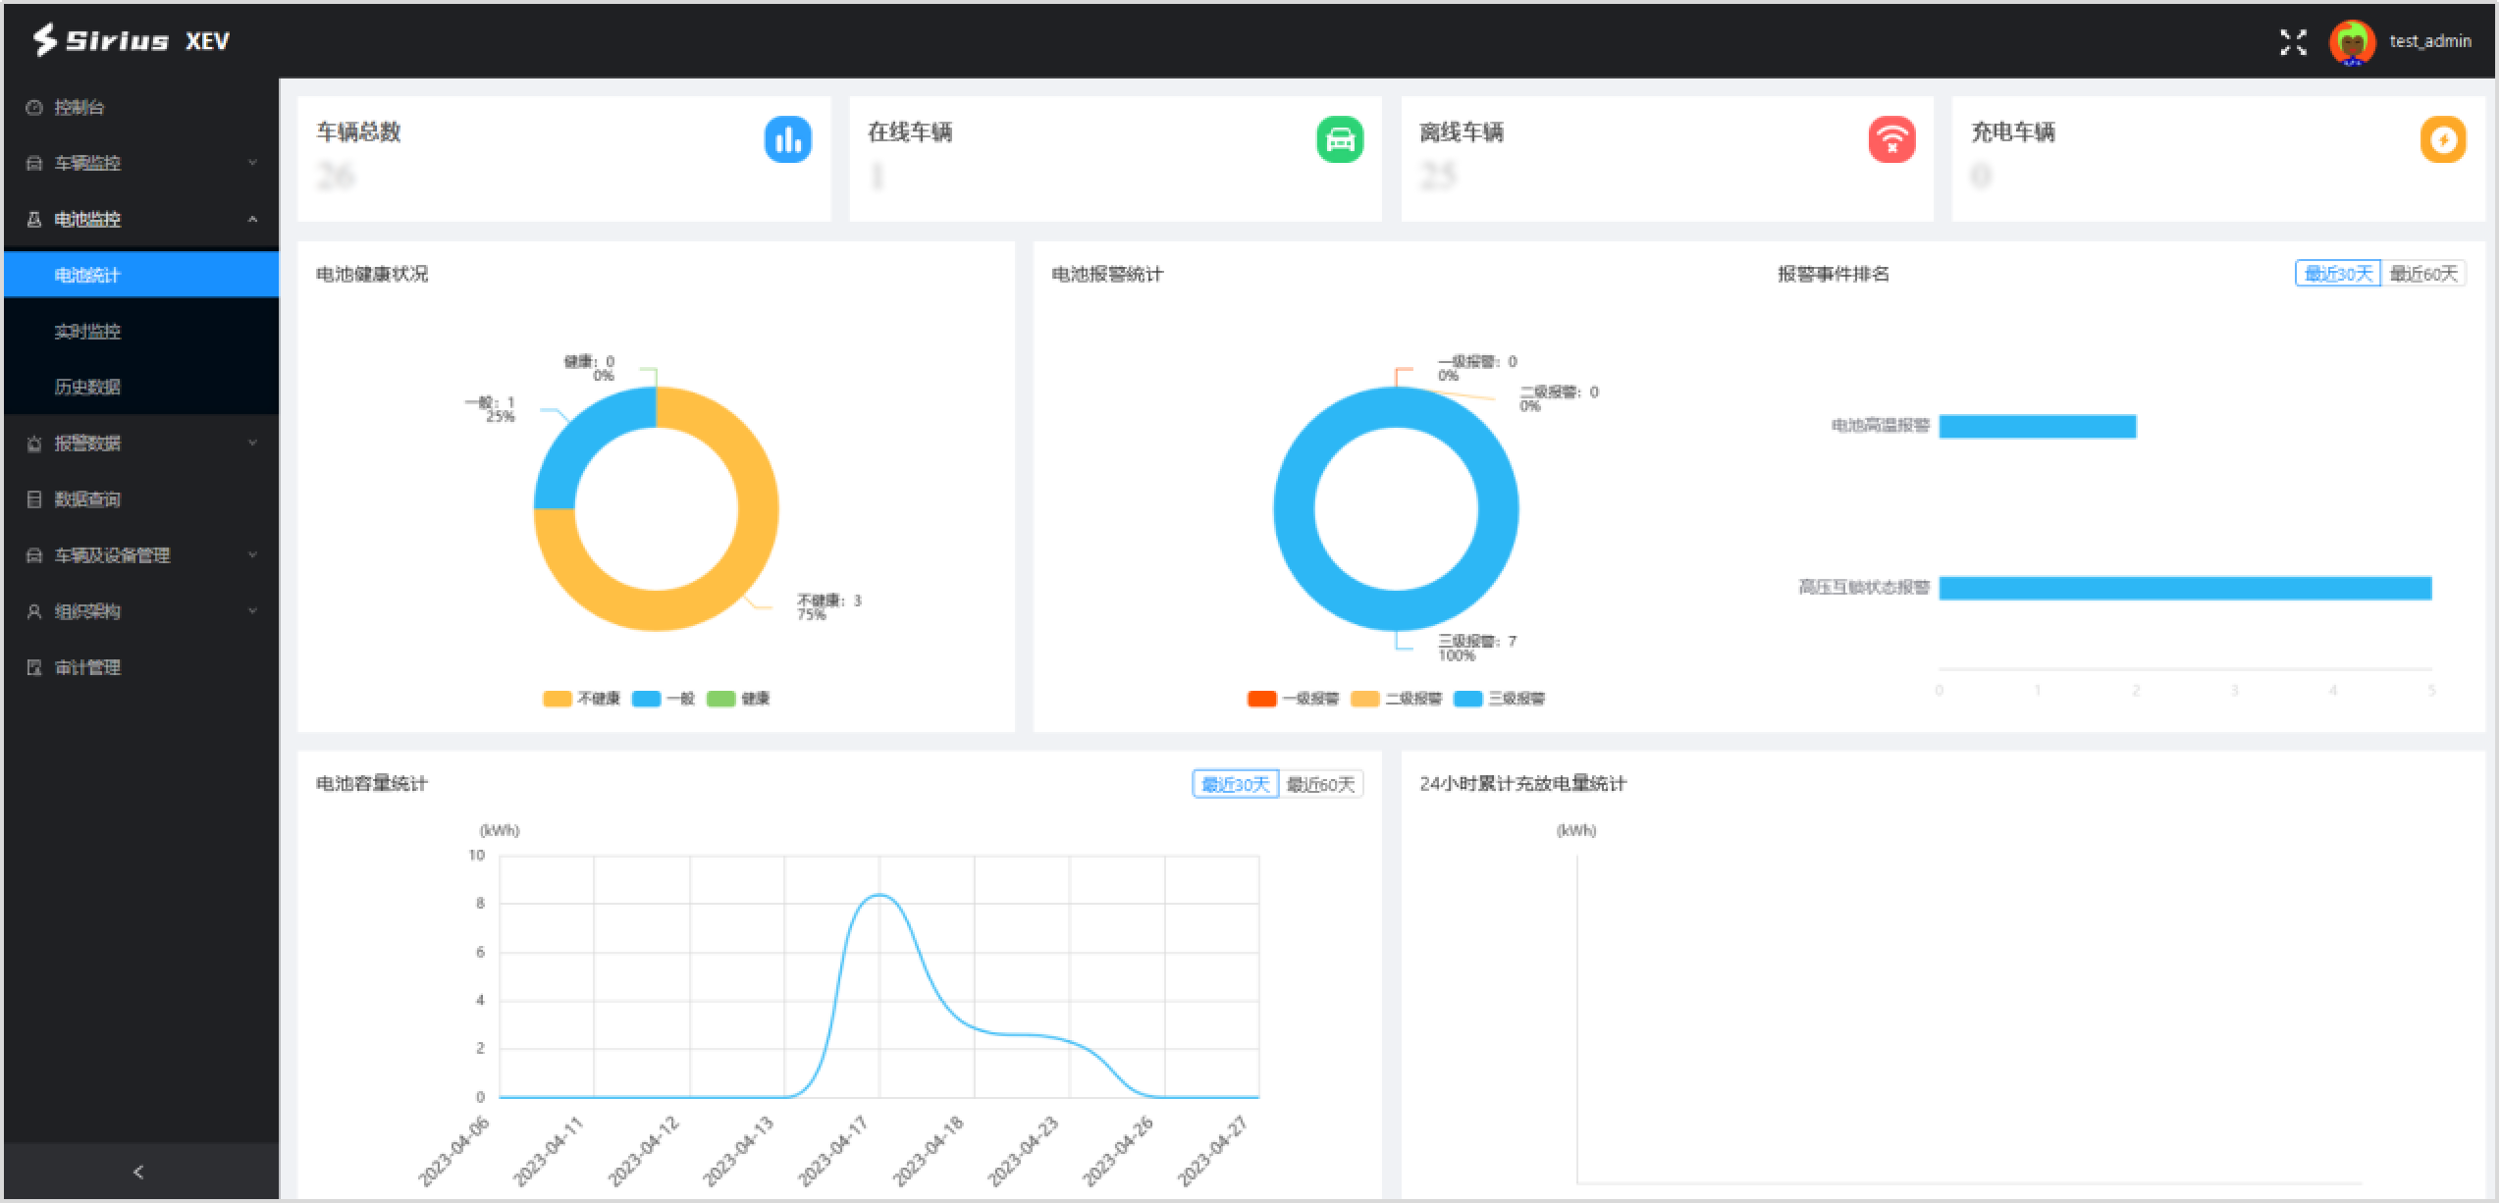Click the 数据查询 icon in sidebar

pos(34,499)
